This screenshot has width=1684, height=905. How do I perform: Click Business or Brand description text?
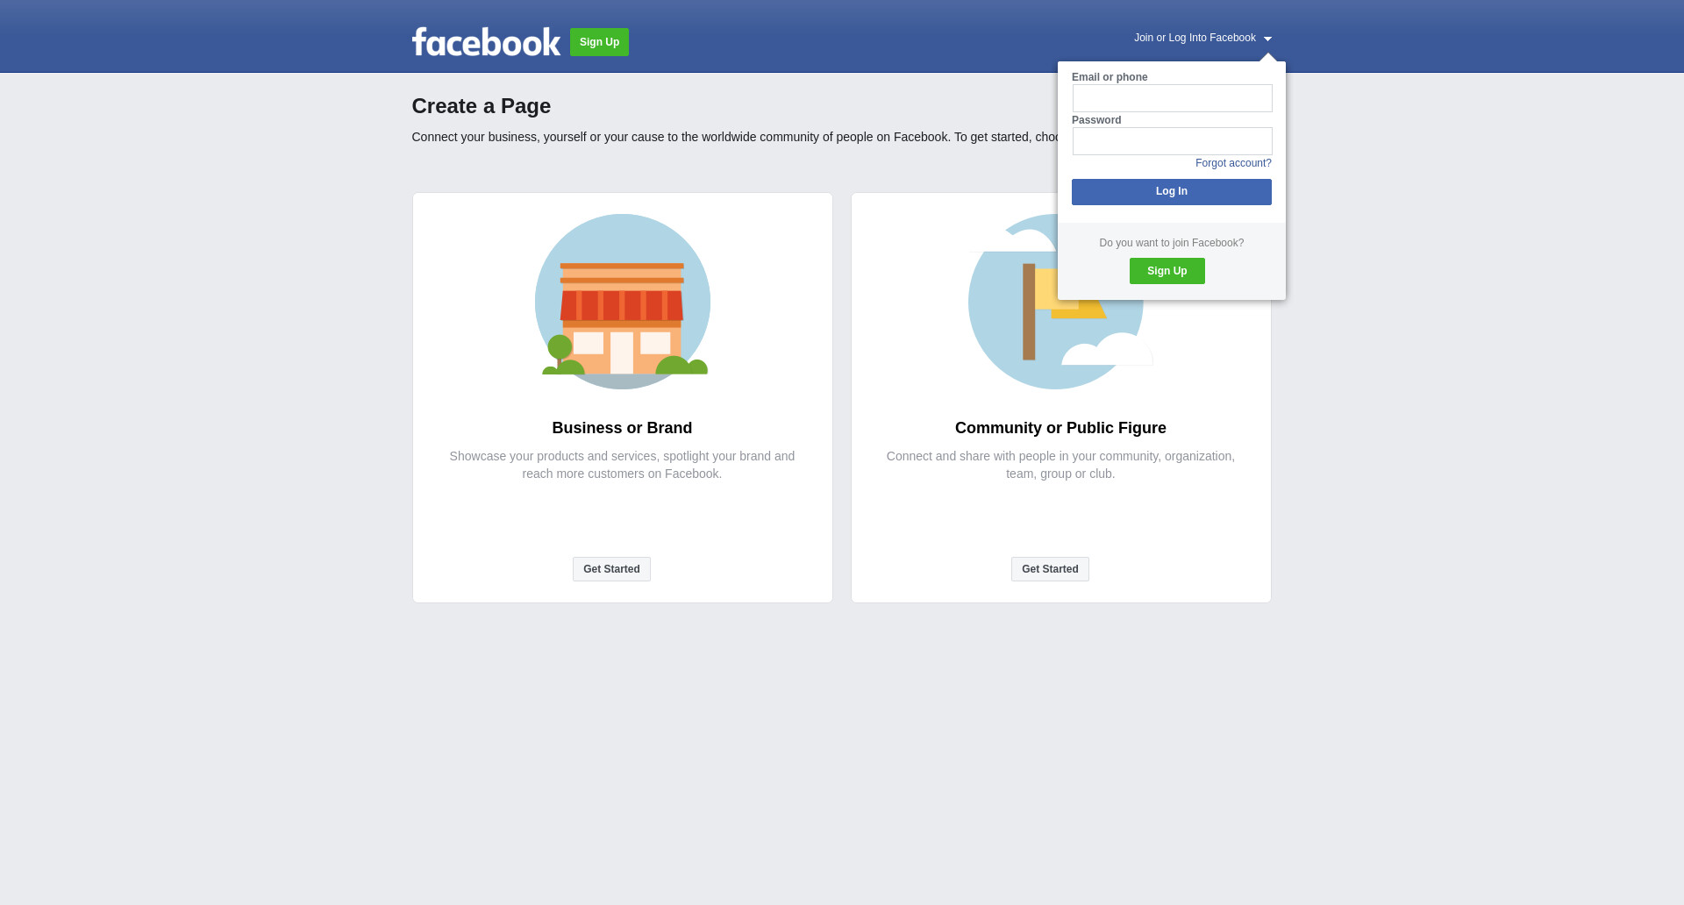pos(622,465)
